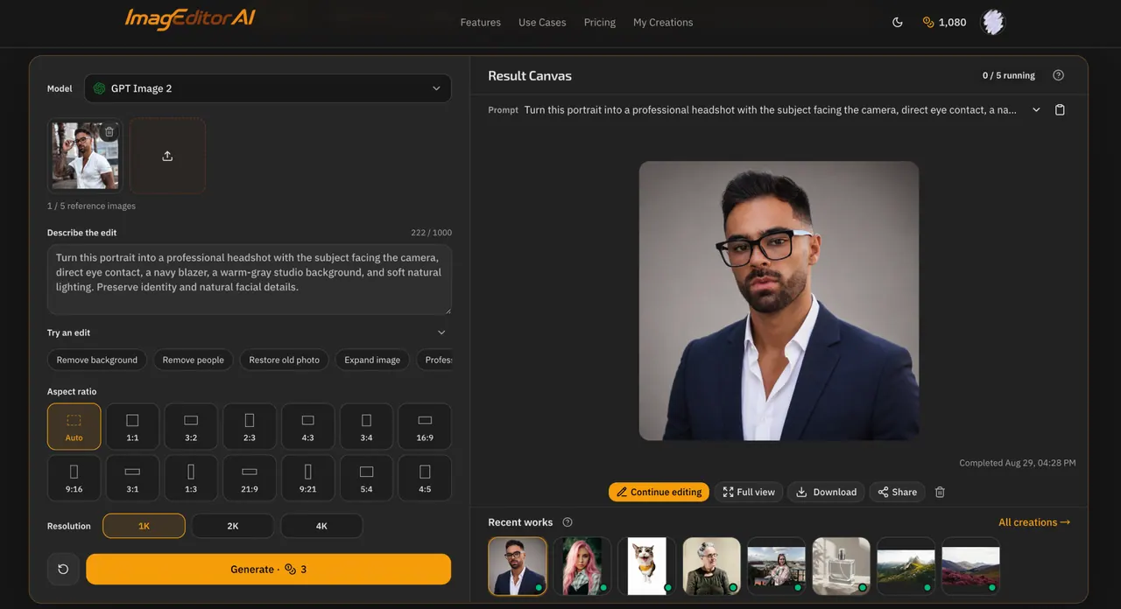The image size is (1121, 609).
Task: Open the gray-haired woman recent work
Action: click(x=712, y=567)
